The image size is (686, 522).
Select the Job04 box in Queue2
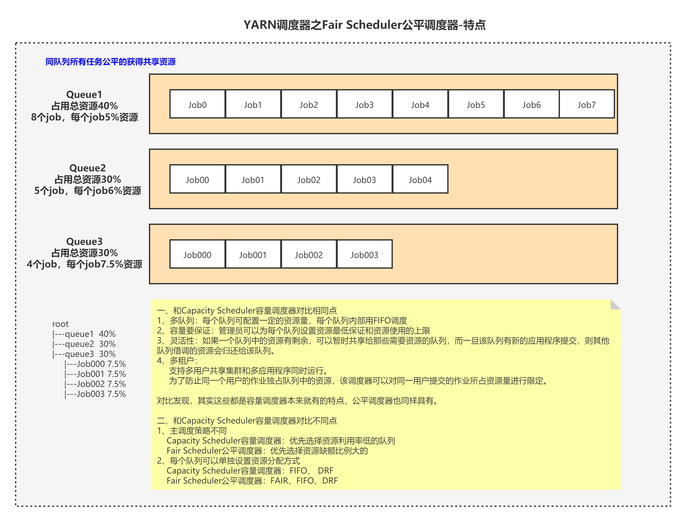(x=420, y=180)
